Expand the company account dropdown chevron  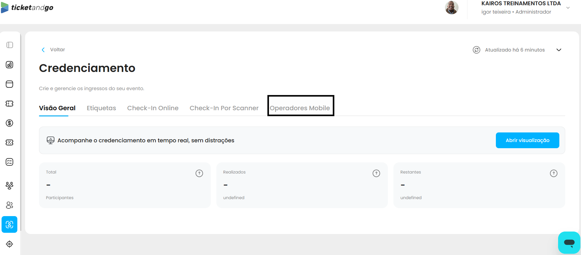(x=568, y=8)
